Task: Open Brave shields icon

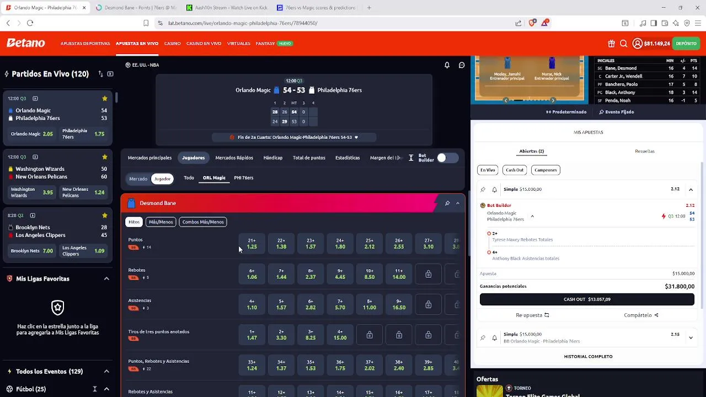Action: [532, 23]
